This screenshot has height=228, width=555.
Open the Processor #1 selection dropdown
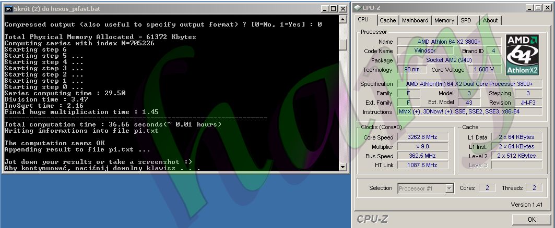click(426, 188)
